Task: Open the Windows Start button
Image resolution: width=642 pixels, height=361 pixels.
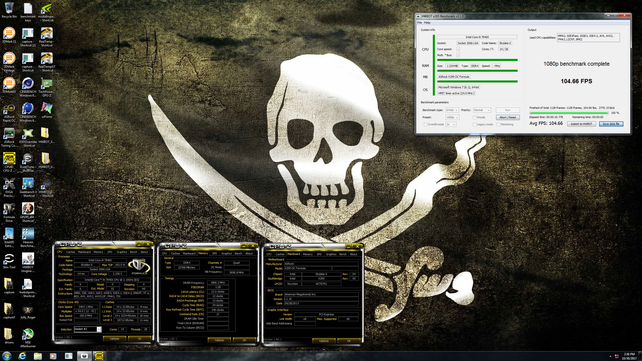Action: coord(7,356)
